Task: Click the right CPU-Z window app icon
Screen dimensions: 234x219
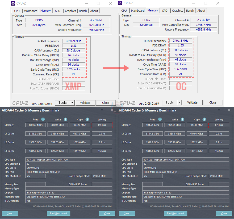Action: point(120,3)
